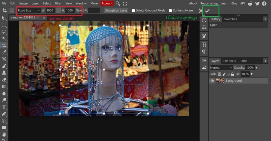Select the Hand tool
The width and height of the screenshot is (271, 141).
tap(4, 134)
